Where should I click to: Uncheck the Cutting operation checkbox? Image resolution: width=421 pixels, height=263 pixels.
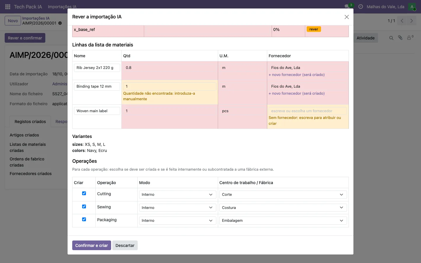pos(84,193)
